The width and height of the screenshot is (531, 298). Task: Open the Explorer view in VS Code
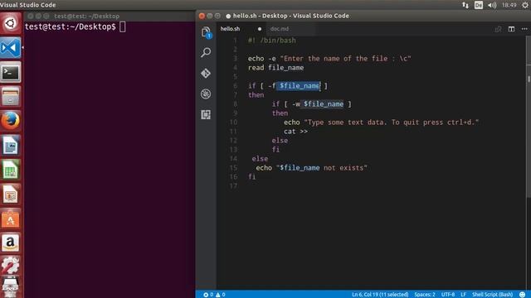(206, 32)
